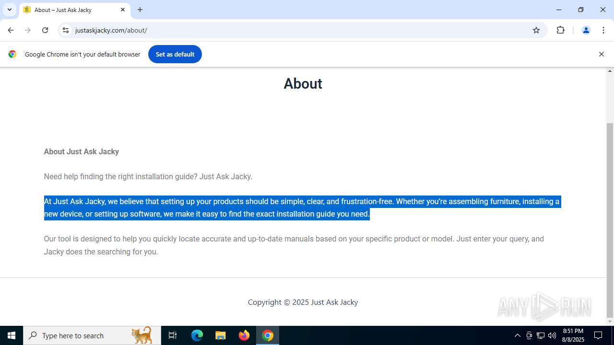This screenshot has width=614, height=345.
Task: Show hidden system tray icons
Action: tap(517, 335)
